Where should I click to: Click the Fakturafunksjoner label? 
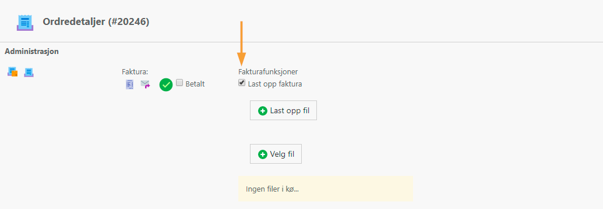pos(268,71)
